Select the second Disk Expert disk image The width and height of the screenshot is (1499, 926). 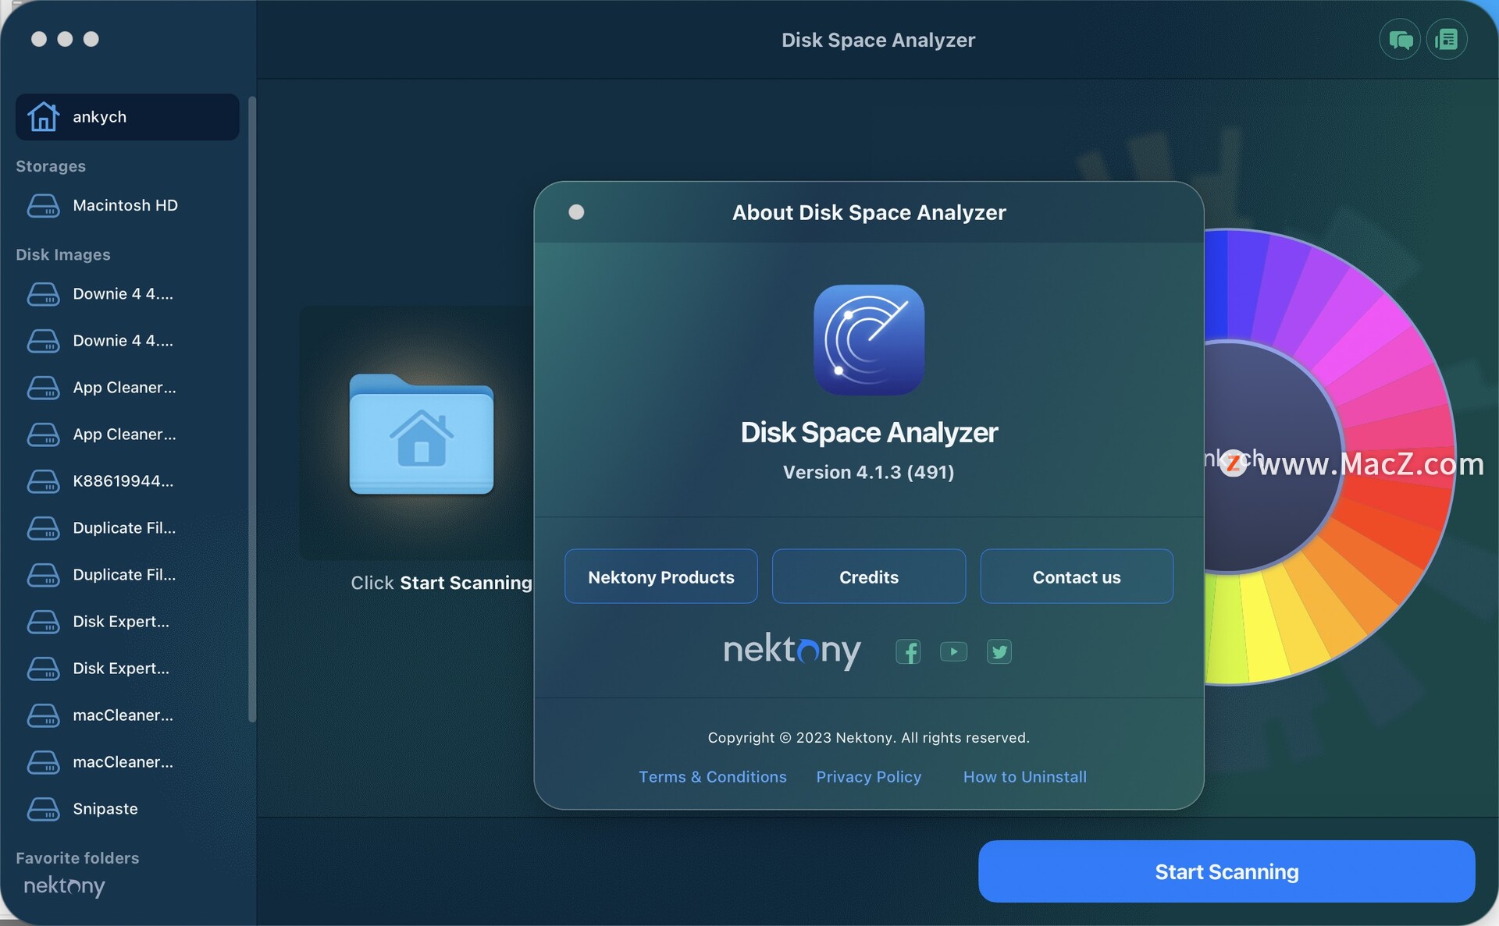(x=127, y=669)
